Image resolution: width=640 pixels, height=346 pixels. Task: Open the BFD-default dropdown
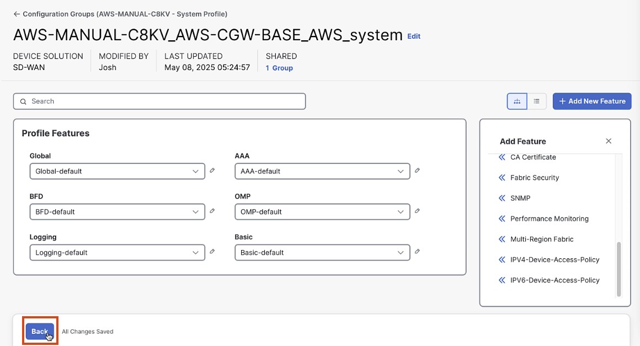pos(117,212)
